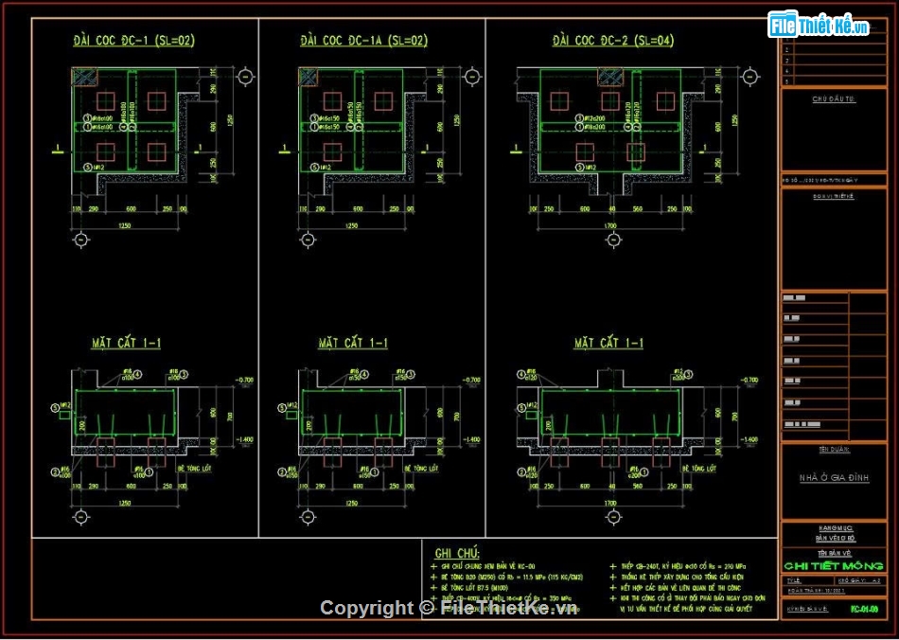This screenshot has width=899, height=640.
Task: Click section cut marker 1 left of ĐC-2 plan
Action: [514, 147]
